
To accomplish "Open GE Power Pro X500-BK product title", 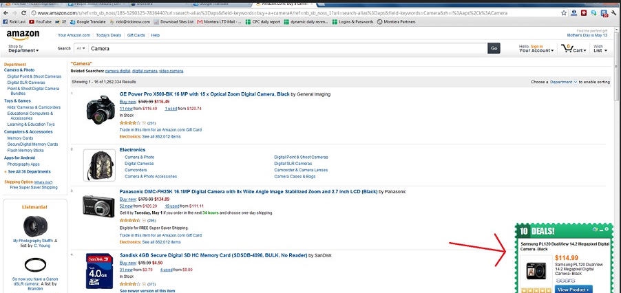I will [x=204, y=94].
